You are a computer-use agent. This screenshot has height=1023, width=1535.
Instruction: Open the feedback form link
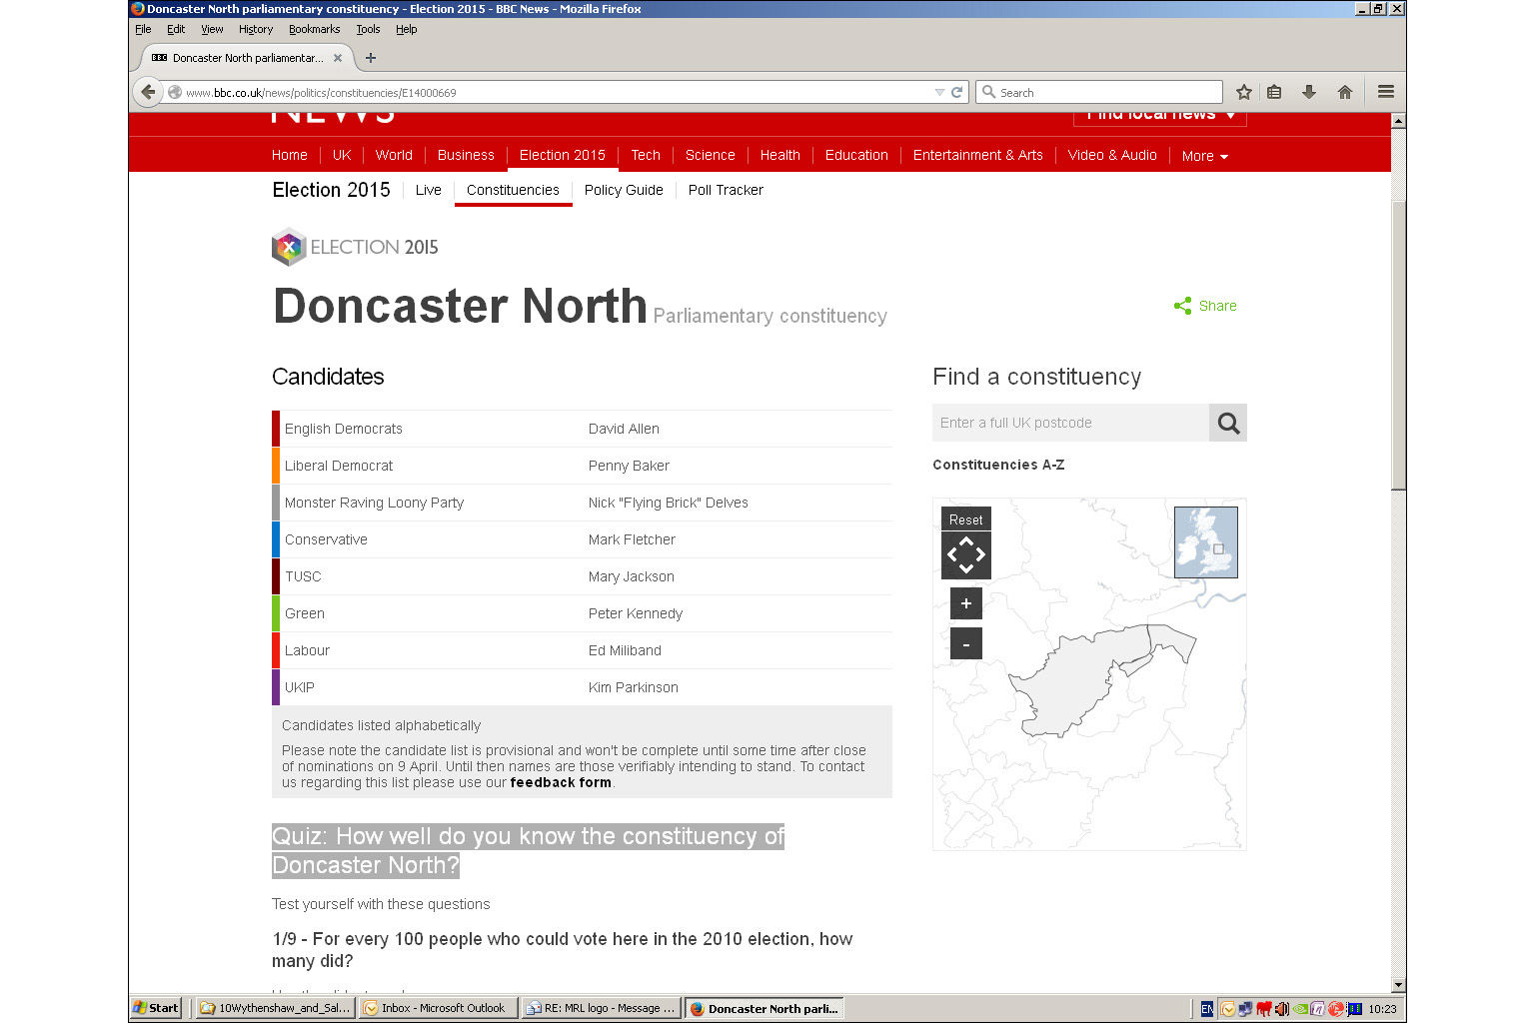[x=560, y=783]
